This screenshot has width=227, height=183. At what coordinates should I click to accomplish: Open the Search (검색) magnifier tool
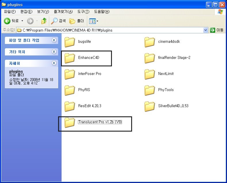pyautogui.click(x=58, y=21)
